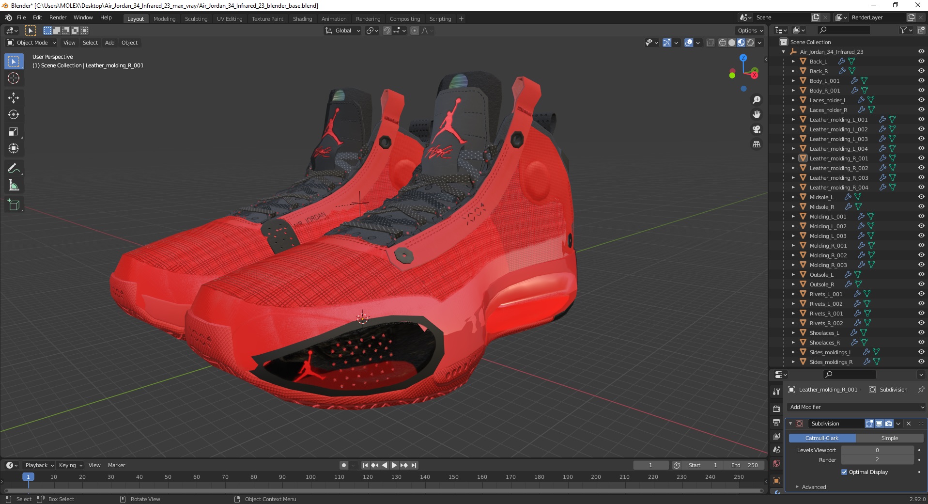Open the Global transform orientation dropdown

(343, 31)
